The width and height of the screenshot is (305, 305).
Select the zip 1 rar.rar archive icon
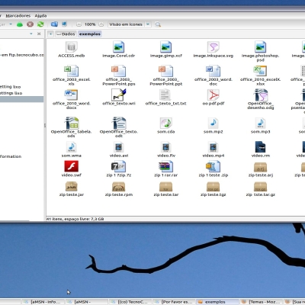(x=166, y=166)
